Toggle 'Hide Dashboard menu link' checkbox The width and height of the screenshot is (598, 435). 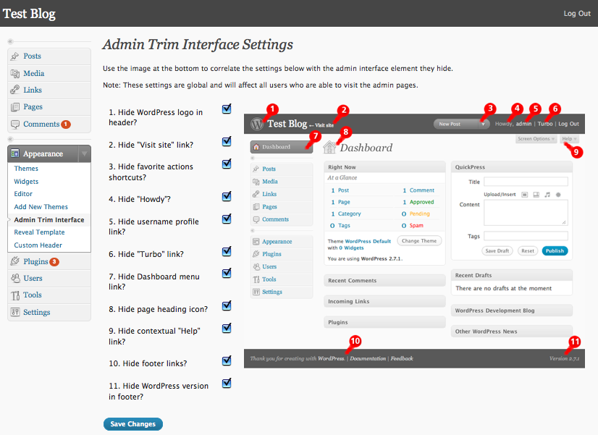(227, 273)
